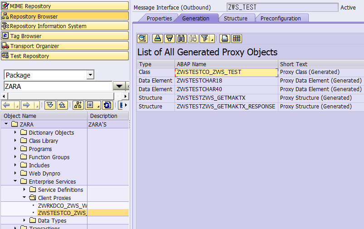Click the right arrow of horizontal scrollbar
This screenshot has height=229, width=364.
126,96
